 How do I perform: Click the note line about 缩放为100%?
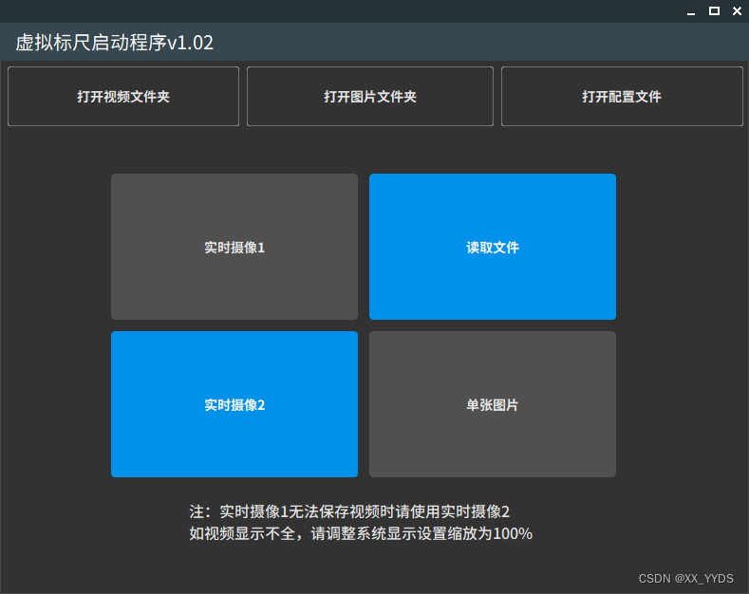(361, 533)
